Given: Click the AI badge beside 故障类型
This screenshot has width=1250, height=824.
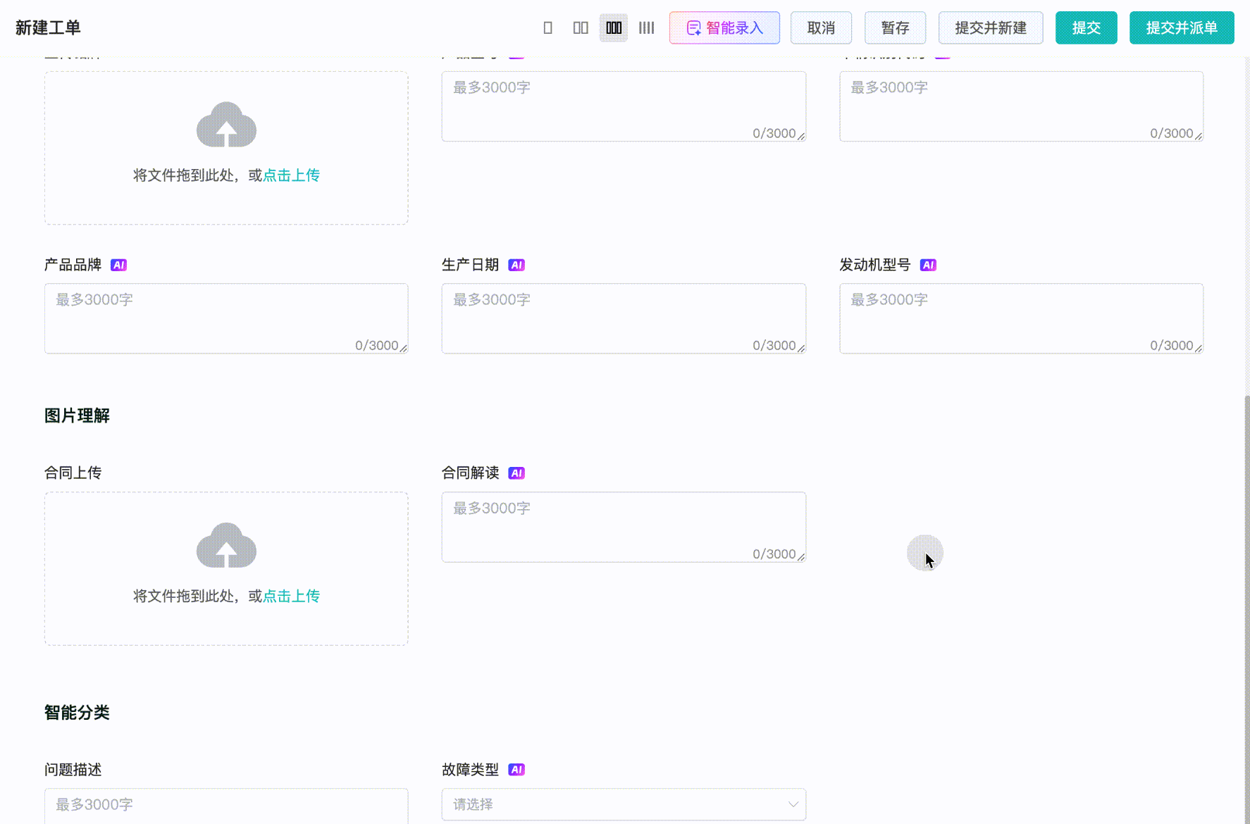Looking at the screenshot, I should point(516,770).
